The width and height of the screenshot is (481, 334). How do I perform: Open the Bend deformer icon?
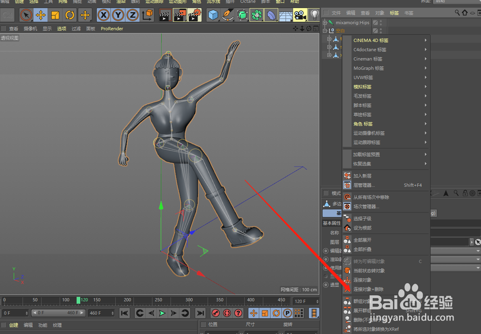[x=271, y=15]
